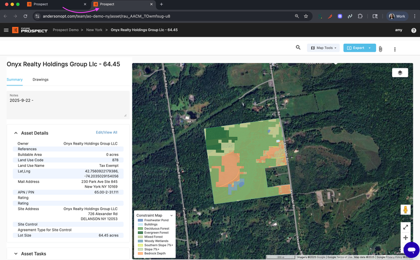Open the hamburger navigation menu

click(6, 30)
